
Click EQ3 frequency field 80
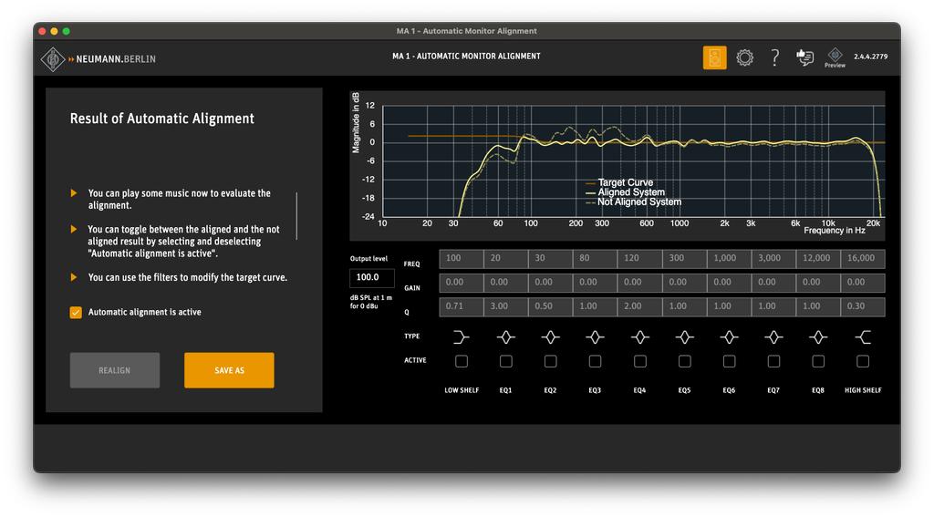point(595,259)
